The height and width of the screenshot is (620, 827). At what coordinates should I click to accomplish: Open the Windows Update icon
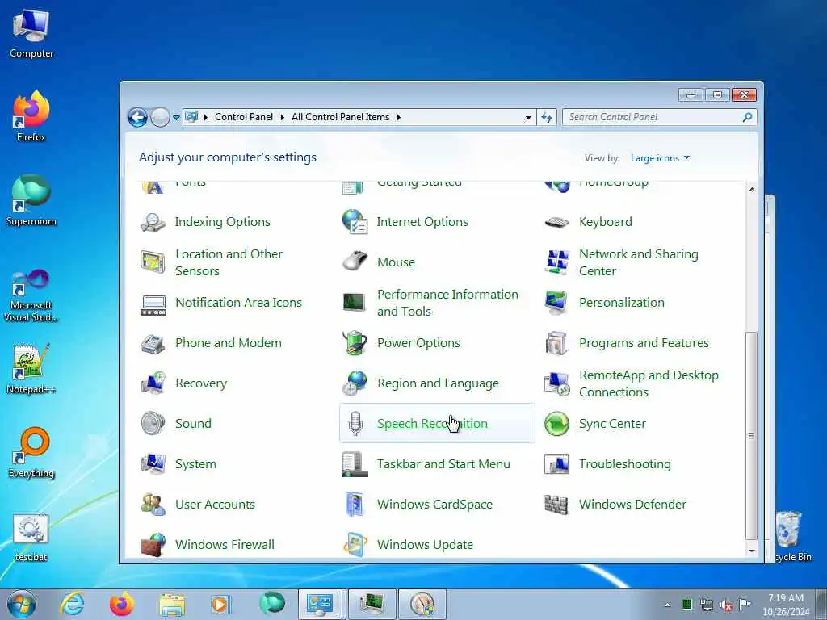tap(355, 545)
